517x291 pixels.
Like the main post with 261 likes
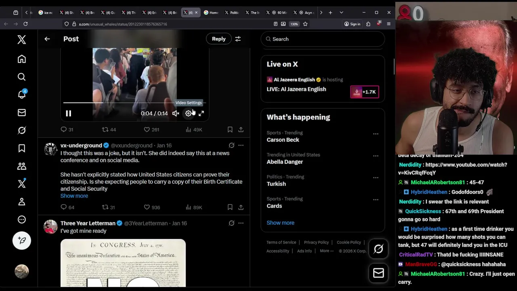151,129
